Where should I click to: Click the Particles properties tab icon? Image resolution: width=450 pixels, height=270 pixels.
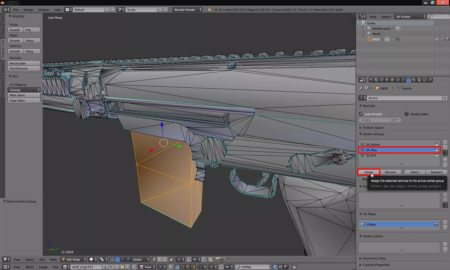pos(425,80)
